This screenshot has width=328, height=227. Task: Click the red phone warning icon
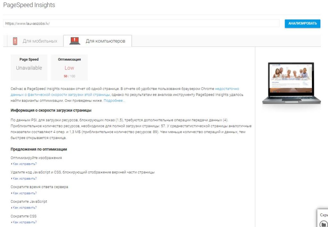15,41
